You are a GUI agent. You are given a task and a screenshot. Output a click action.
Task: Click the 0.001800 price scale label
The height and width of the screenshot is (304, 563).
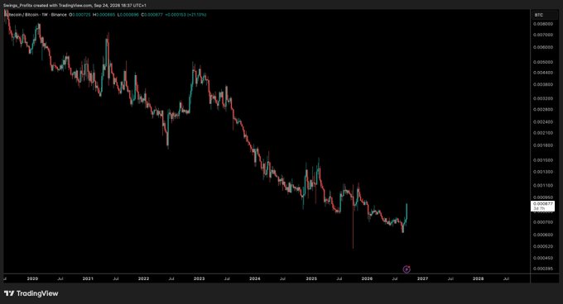[542, 145]
